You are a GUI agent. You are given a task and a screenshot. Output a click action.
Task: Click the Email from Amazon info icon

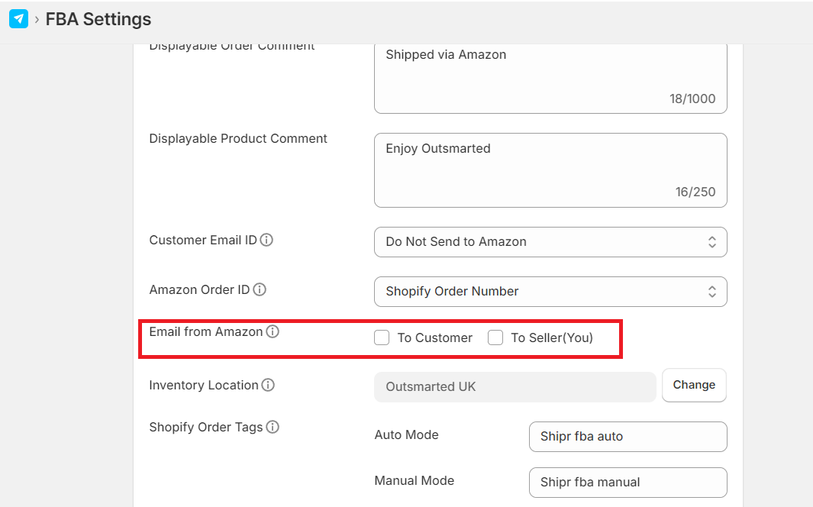pyautogui.click(x=273, y=331)
